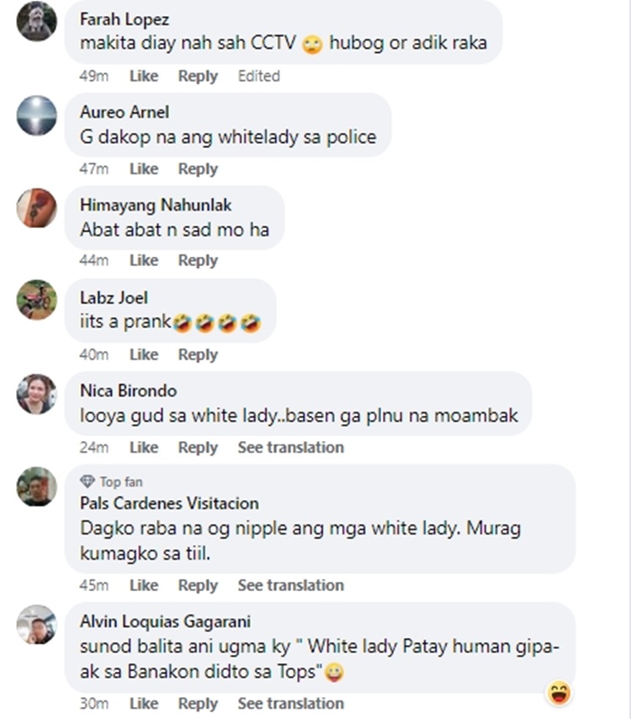The height and width of the screenshot is (719, 631).
Task: Open Labz Joel's motorcycle avatar
Action: click(x=37, y=300)
